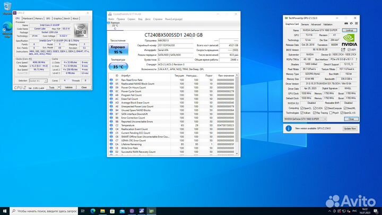Image resolution: width=382 pixels, height=215 pixels.
Task: Toggle the Ray Tracing checkbox
Action: coord(314,113)
